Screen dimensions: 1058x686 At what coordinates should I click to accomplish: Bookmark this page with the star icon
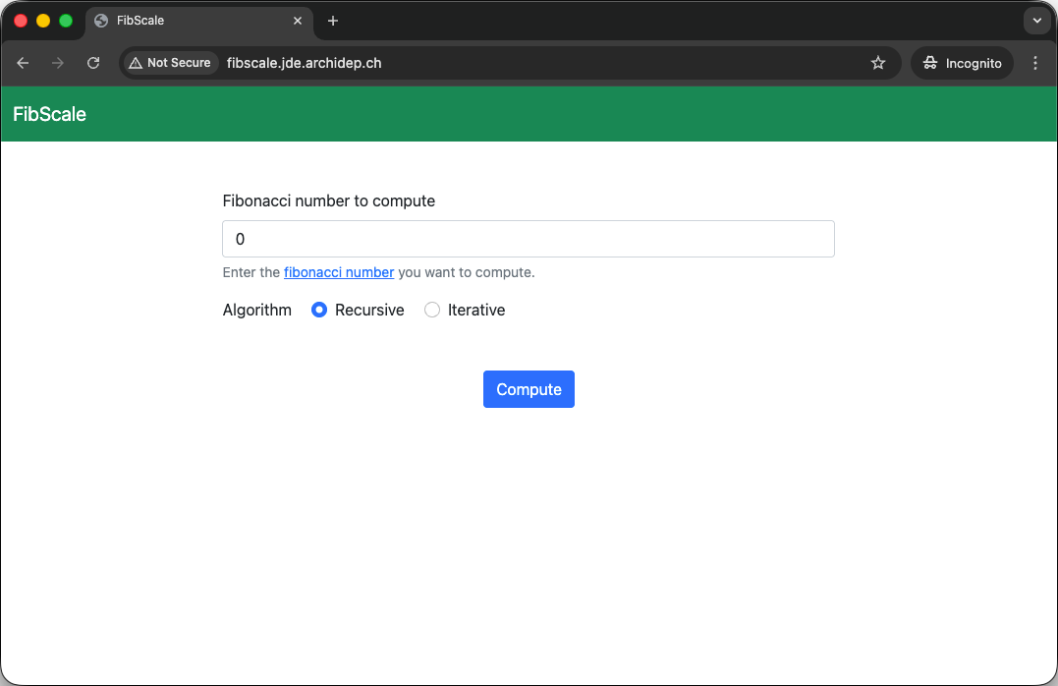tap(878, 63)
